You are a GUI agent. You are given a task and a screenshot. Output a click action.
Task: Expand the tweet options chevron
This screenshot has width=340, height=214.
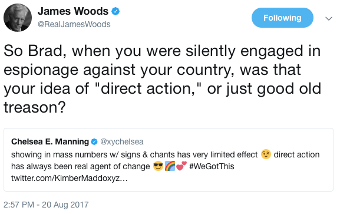pyautogui.click(x=329, y=19)
